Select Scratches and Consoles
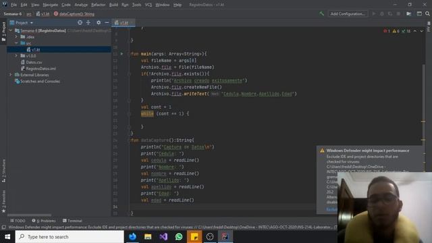Image resolution: width=432 pixels, height=243 pixels. (x=37, y=81)
